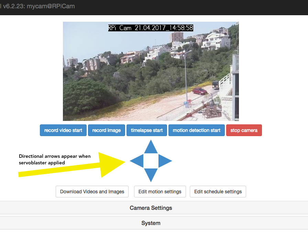Click the RPi Cam timestamp overlay
The width and height of the screenshot is (308, 246).
[151, 28]
